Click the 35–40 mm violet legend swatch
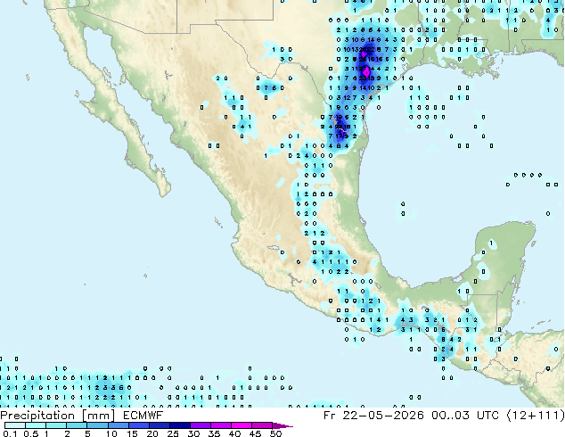The height and width of the screenshot is (437, 565). pos(220,425)
